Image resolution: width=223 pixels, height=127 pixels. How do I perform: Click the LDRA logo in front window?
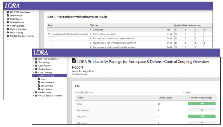tap(41, 53)
